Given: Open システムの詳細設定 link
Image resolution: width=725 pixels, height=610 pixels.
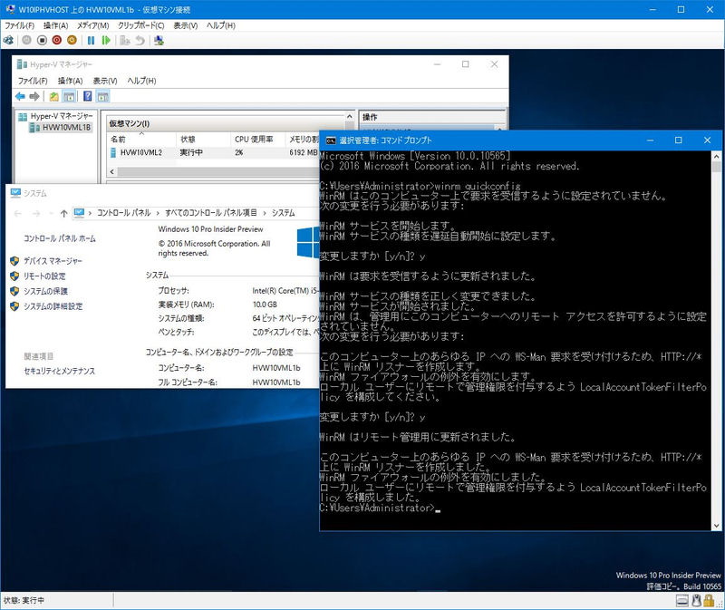Looking at the screenshot, I should point(53,306).
